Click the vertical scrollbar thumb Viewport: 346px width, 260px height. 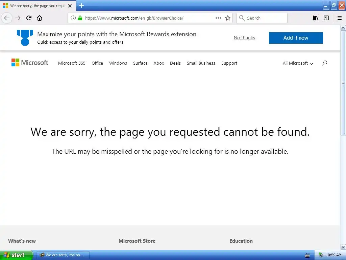click(x=343, y=83)
